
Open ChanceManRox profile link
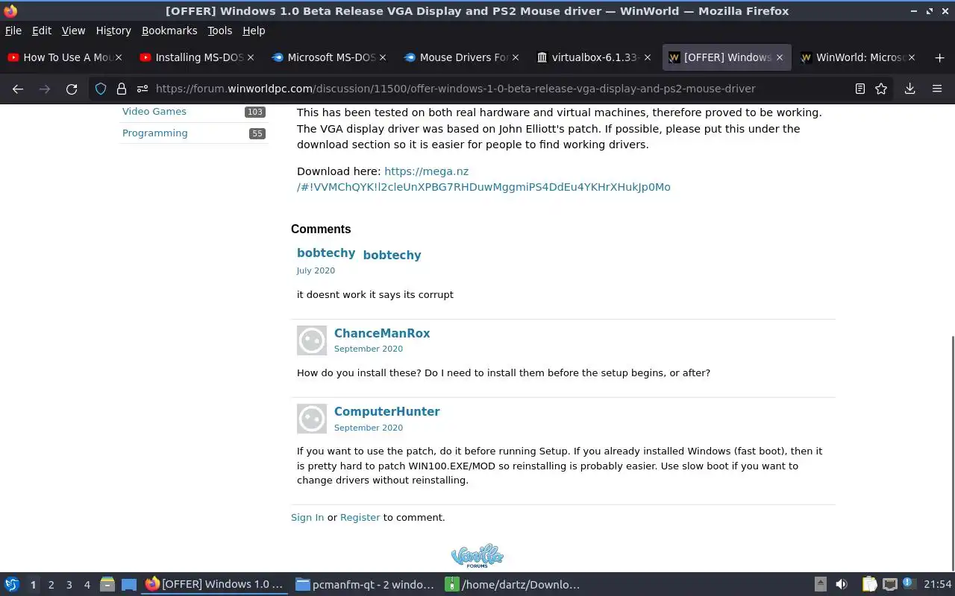pos(382,333)
